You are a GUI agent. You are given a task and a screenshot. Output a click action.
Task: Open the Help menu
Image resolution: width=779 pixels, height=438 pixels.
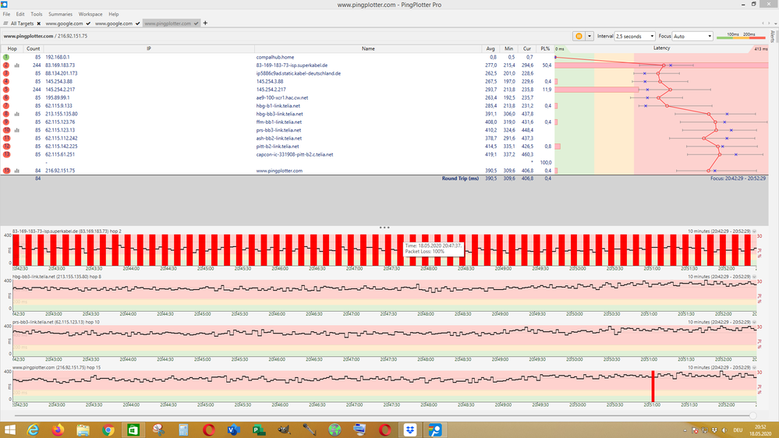click(x=114, y=14)
